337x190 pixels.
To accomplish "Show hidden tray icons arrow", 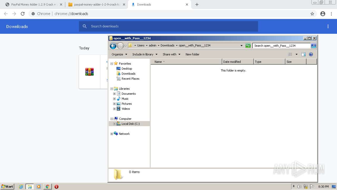I will pos(294,187).
